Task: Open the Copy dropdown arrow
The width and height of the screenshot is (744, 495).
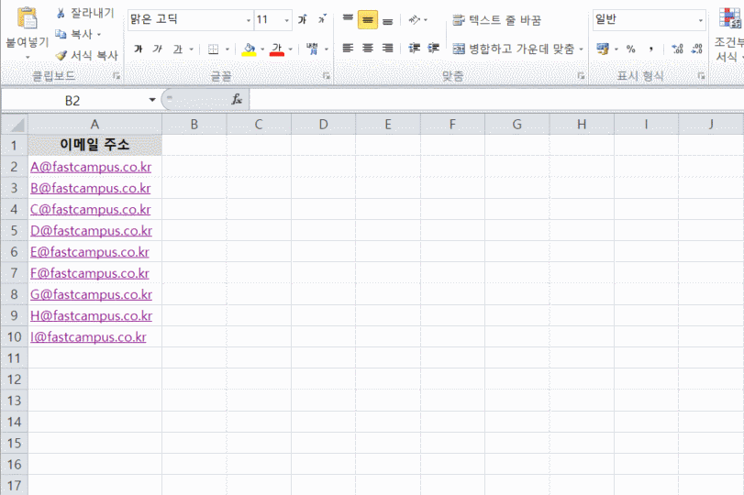Action: 99,35
